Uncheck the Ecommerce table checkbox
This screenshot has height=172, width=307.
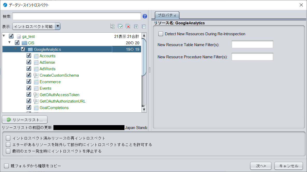coord(29,81)
